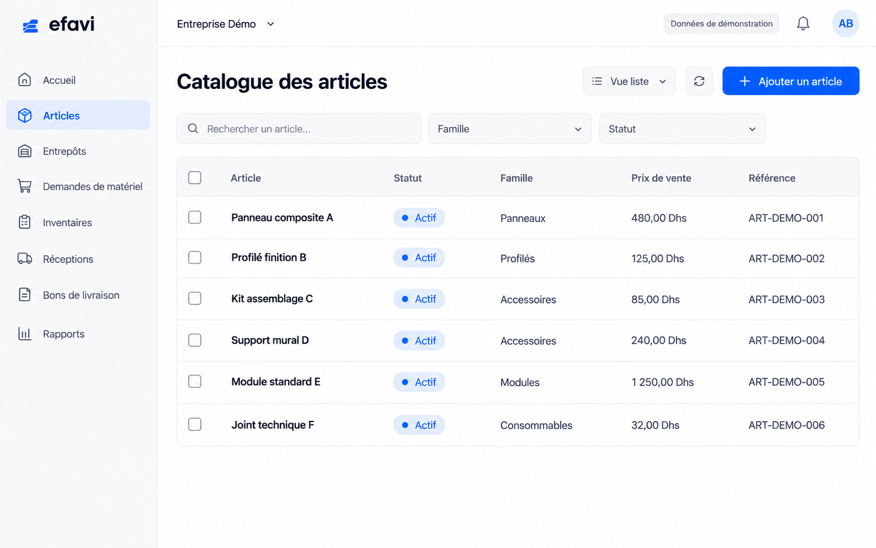Click the Accueil home icon
876x548 pixels.
click(x=24, y=80)
